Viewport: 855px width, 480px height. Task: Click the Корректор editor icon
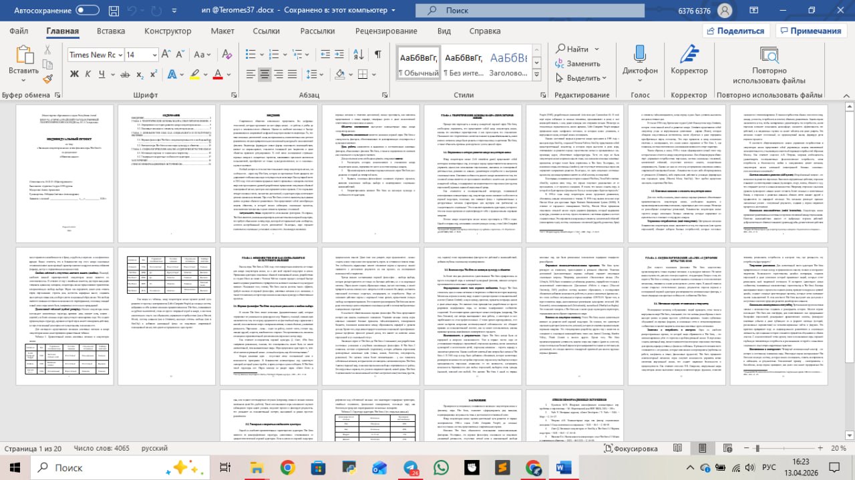pos(689,55)
